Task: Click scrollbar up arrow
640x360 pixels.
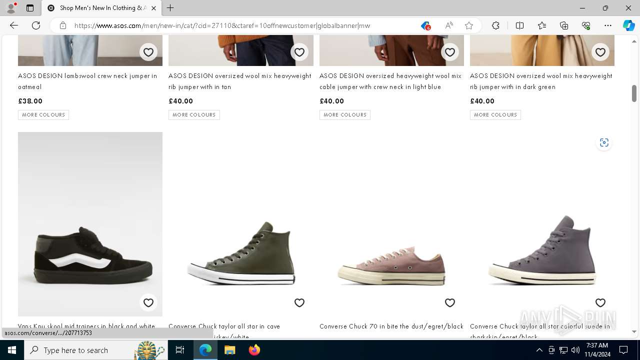Action: 634,40
